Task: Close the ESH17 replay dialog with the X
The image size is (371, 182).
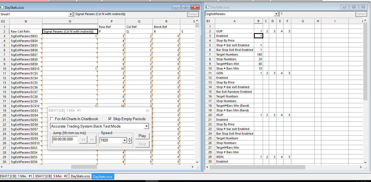Action: pos(148,111)
